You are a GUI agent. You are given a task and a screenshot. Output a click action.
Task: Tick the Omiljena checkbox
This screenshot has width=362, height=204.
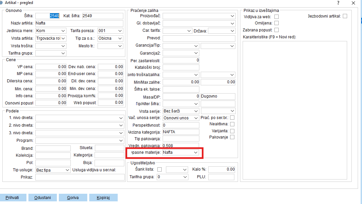pos(277,23)
